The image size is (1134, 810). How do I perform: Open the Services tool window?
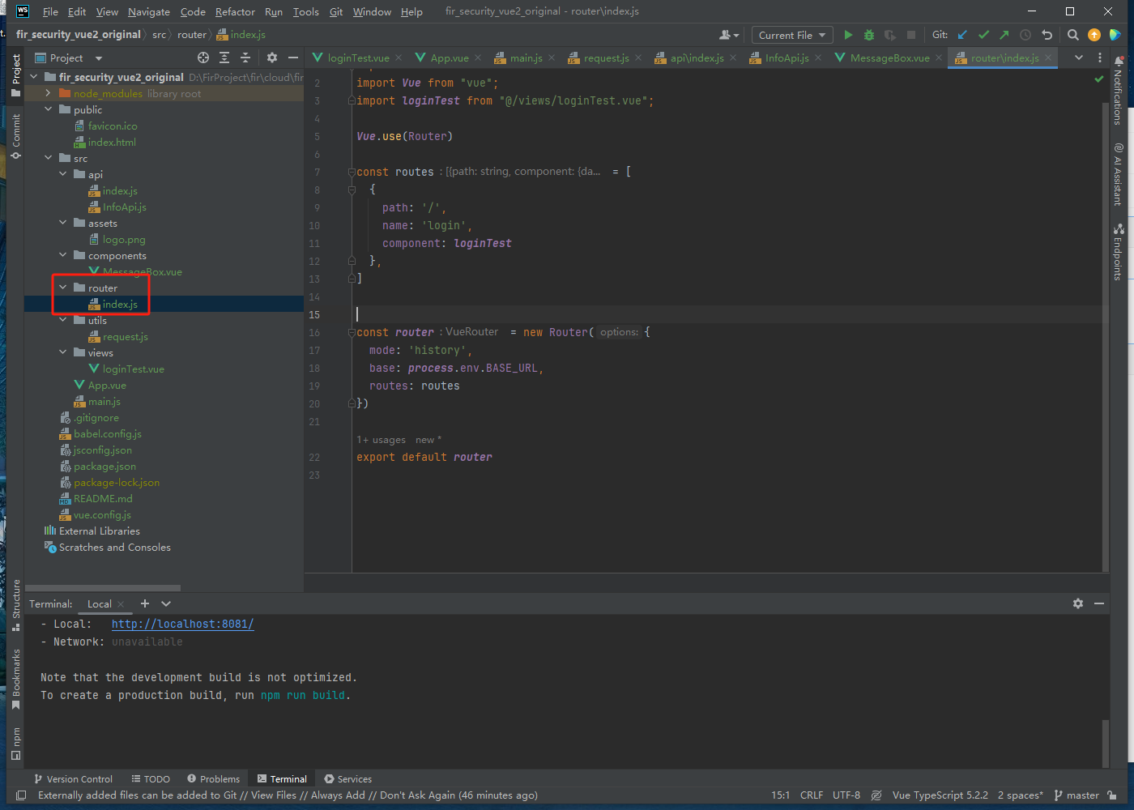pos(347,779)
